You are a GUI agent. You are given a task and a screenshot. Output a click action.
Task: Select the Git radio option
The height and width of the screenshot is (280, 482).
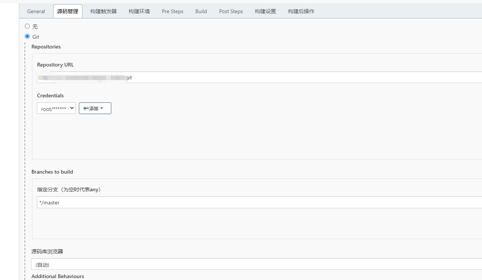click(x=27, y=36)
